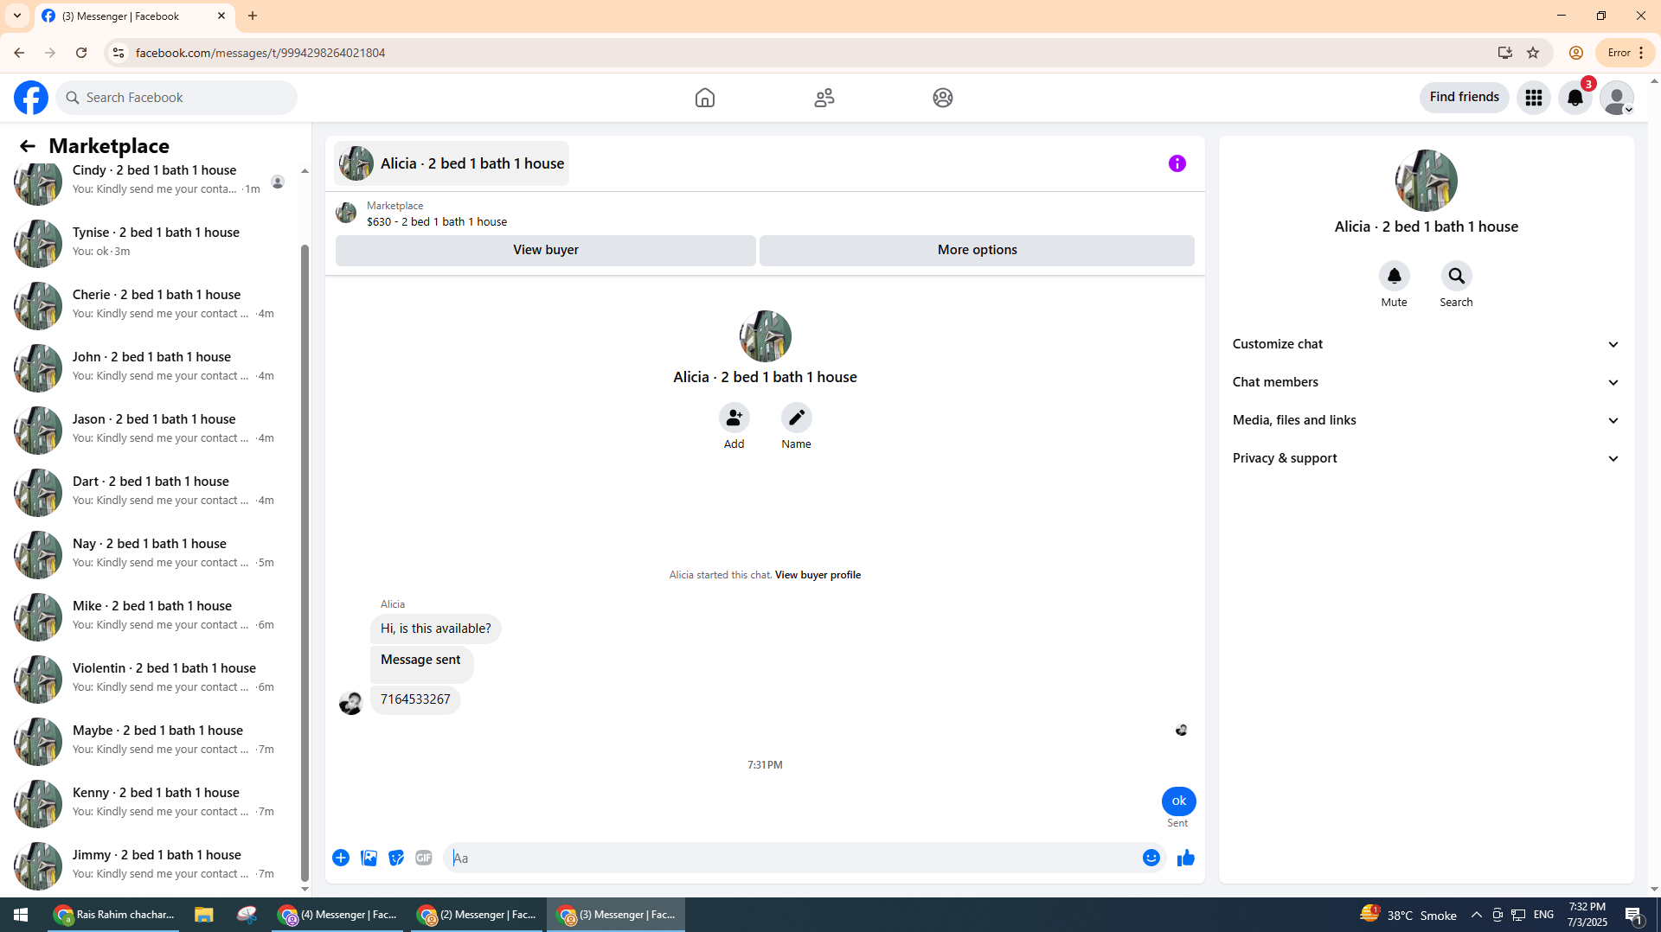Send a thumbs-up like
This screenshot has height=932, width=1661.
click(1186, 858)
